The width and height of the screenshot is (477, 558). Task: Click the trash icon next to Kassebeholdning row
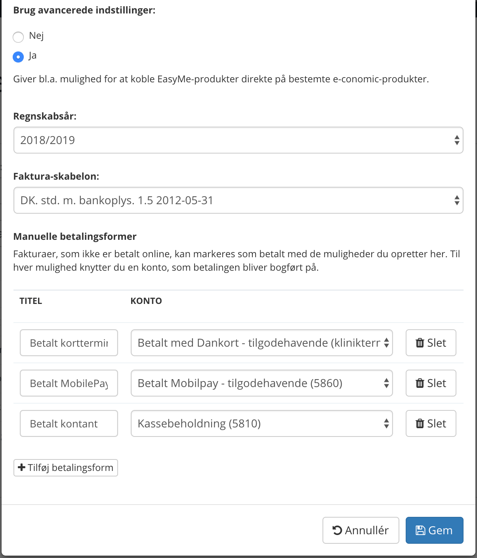click(420, 423)
